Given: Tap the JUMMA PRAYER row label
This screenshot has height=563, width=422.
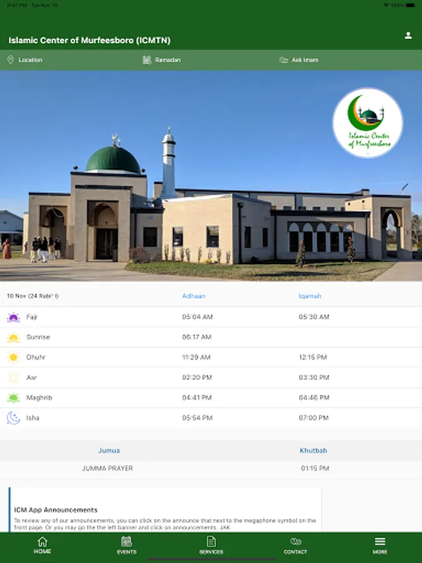Looking at the screenshot, I should (x=108, y=468).
